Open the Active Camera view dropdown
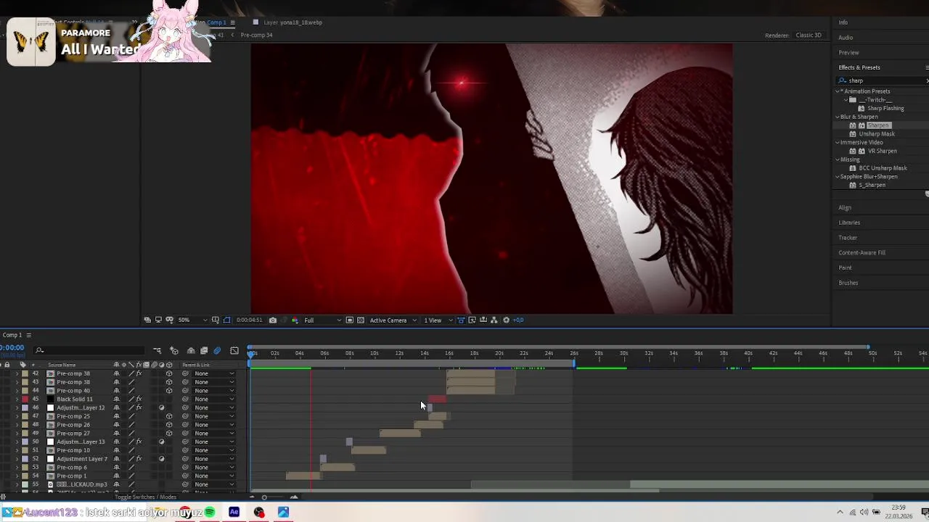This screenshot has height=522, width=929. (x=393, y=320)
